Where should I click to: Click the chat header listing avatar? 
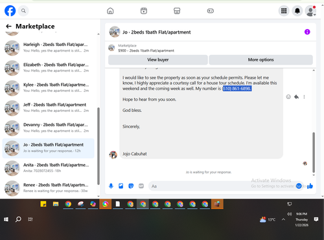[115, 32]
